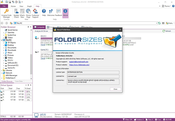
Task: Click the Refresh button in Computer view
Action: [167, 31]
